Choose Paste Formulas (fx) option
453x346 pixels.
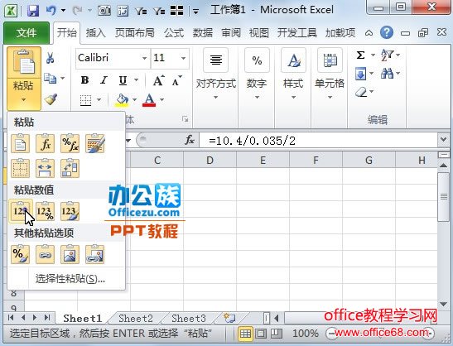pos(45,143)
